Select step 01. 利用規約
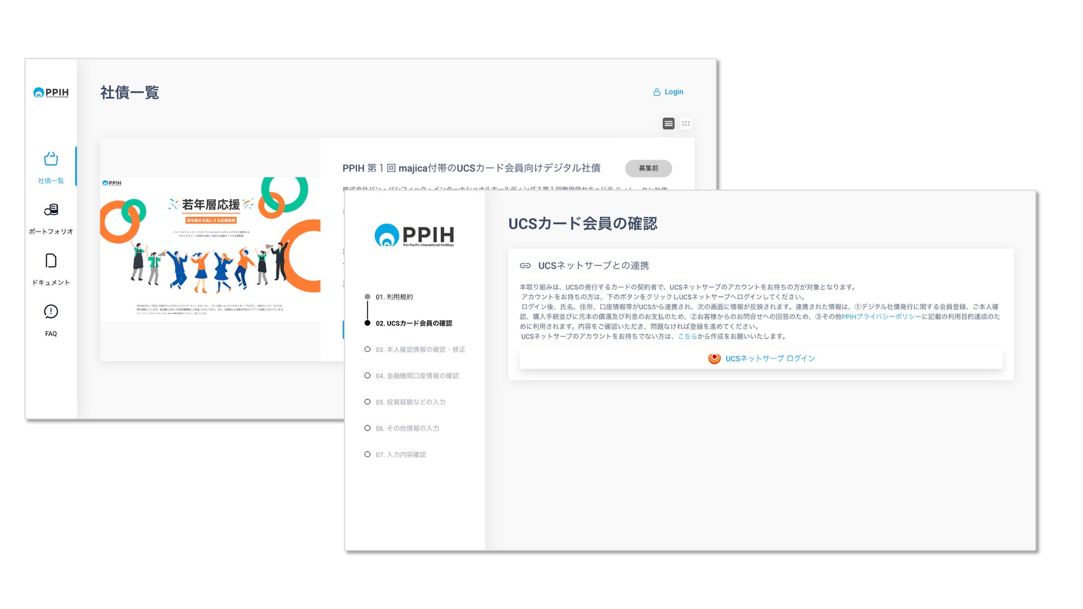1083x609 pixels. coord(394,297)
